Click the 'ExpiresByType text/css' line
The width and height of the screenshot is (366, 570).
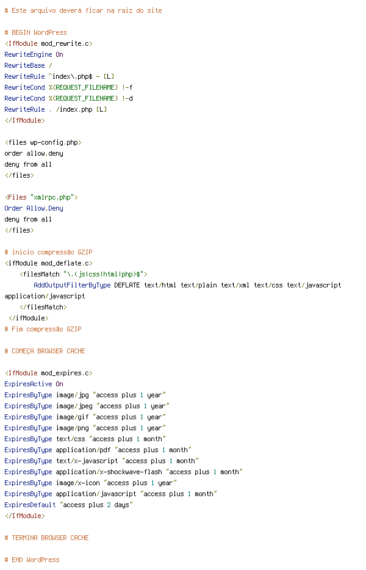[x=85, y=439]
